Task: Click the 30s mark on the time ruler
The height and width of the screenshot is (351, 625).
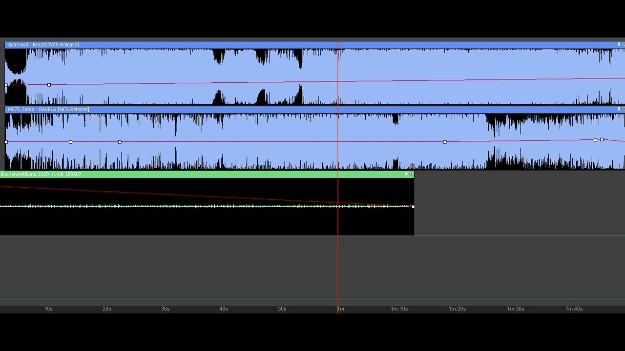Action: pyautogui.click(x=166, y=309)
